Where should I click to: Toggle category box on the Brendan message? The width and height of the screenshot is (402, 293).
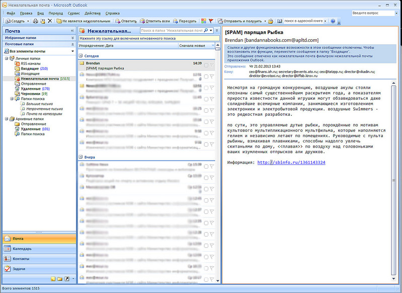click(206, 66)
